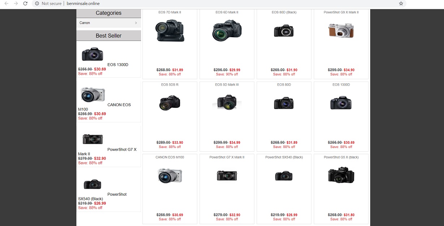Click the $33.90 sale price

178,143
